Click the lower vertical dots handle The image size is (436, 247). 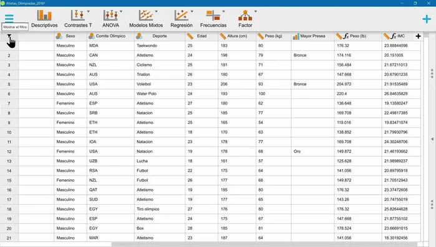pos(432,204)
